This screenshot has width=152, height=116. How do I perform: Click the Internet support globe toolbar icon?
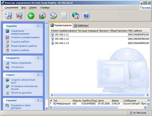pyautogui.click(x=75, y=15)
